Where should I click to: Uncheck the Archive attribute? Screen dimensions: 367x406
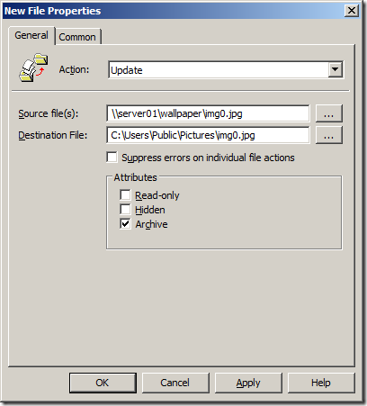(x=125, y=223)
